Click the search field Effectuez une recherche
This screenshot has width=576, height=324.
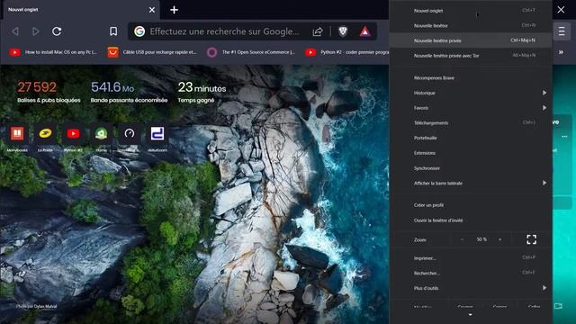pyautogui.click(x=224, y=31)
